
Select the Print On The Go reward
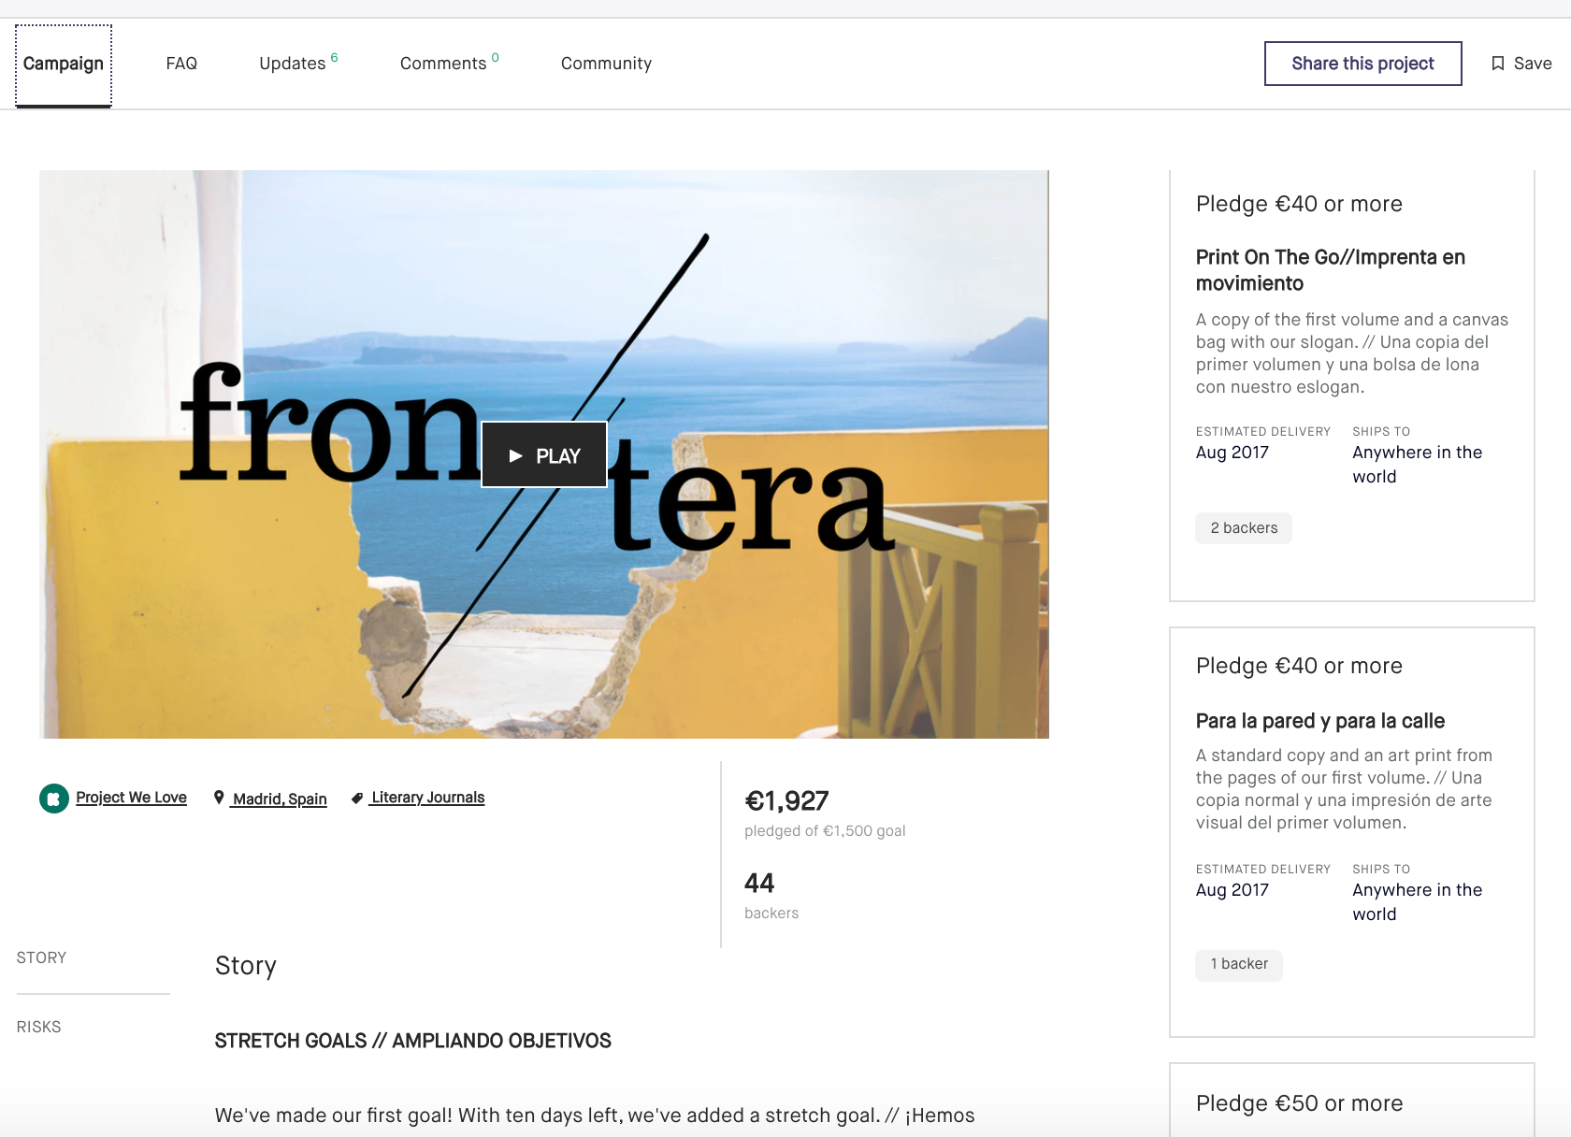tap(1352, 385)
